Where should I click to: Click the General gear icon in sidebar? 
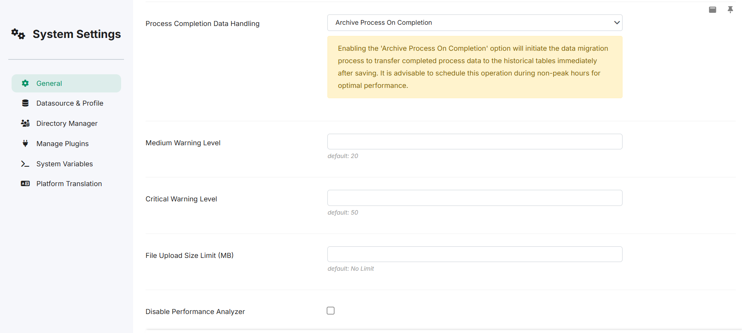(x=25, y=83)
